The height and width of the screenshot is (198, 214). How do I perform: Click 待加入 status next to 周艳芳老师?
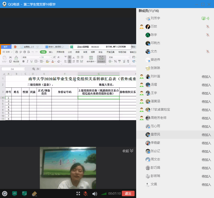(x=206, y=118)
